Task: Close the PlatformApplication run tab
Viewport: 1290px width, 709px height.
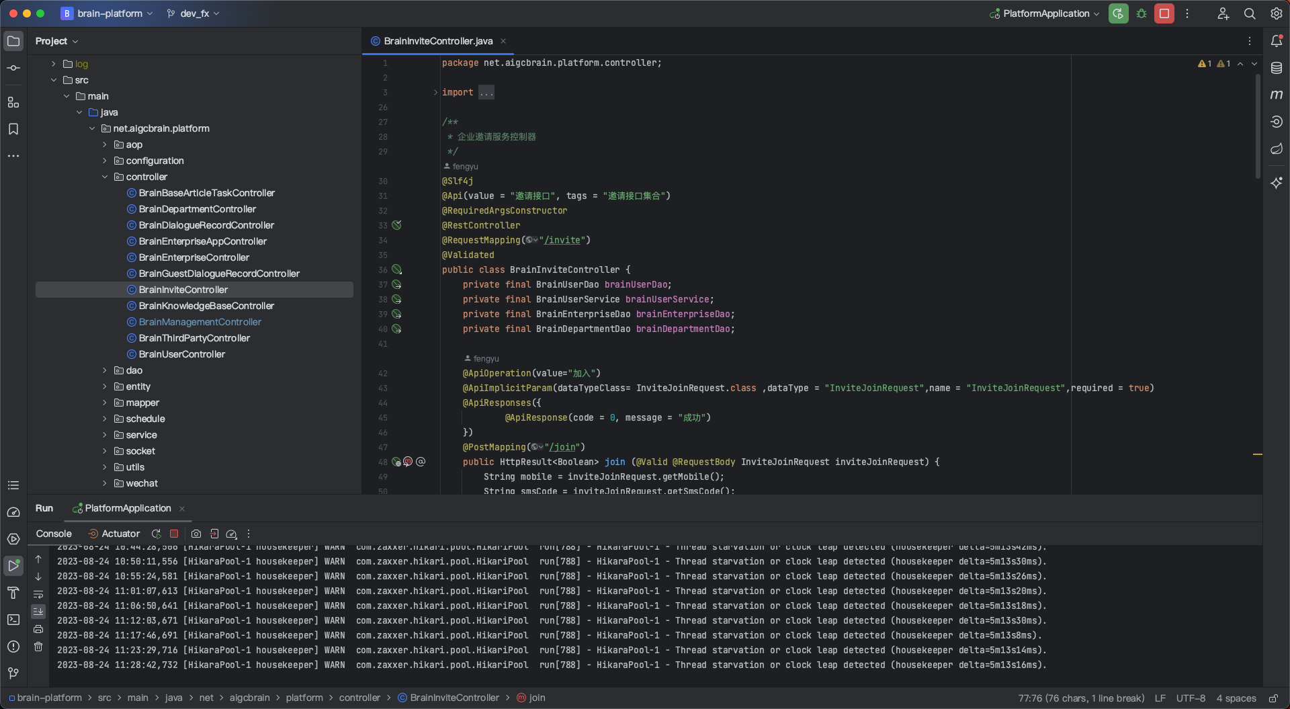Action: [182, 509]
